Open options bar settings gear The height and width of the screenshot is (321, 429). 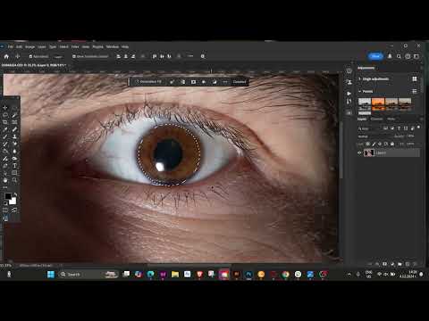pos(203,56)
